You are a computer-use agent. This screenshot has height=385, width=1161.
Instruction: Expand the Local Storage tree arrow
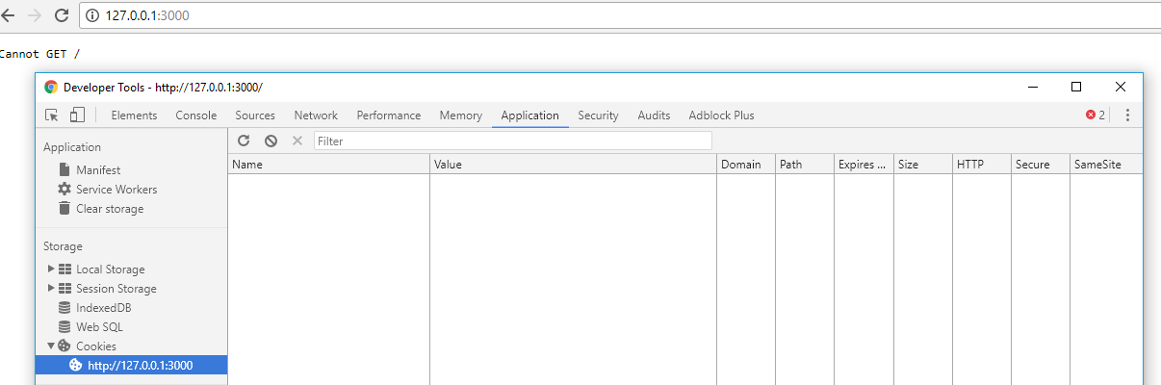click(x=51, y=269)
